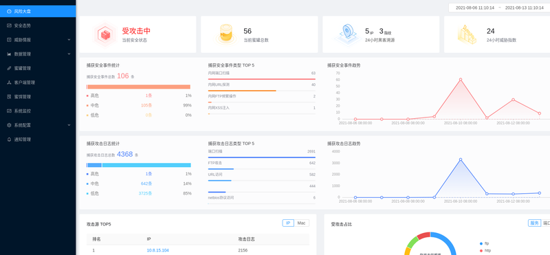550x255 pixels.
Task: Click the 中危 count 642条
Action: click(146, 184)
